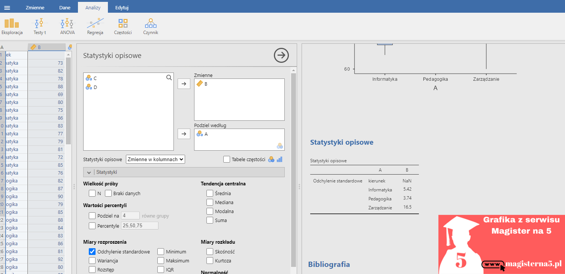Enable the Średnia checkbox

click(210, 193)
